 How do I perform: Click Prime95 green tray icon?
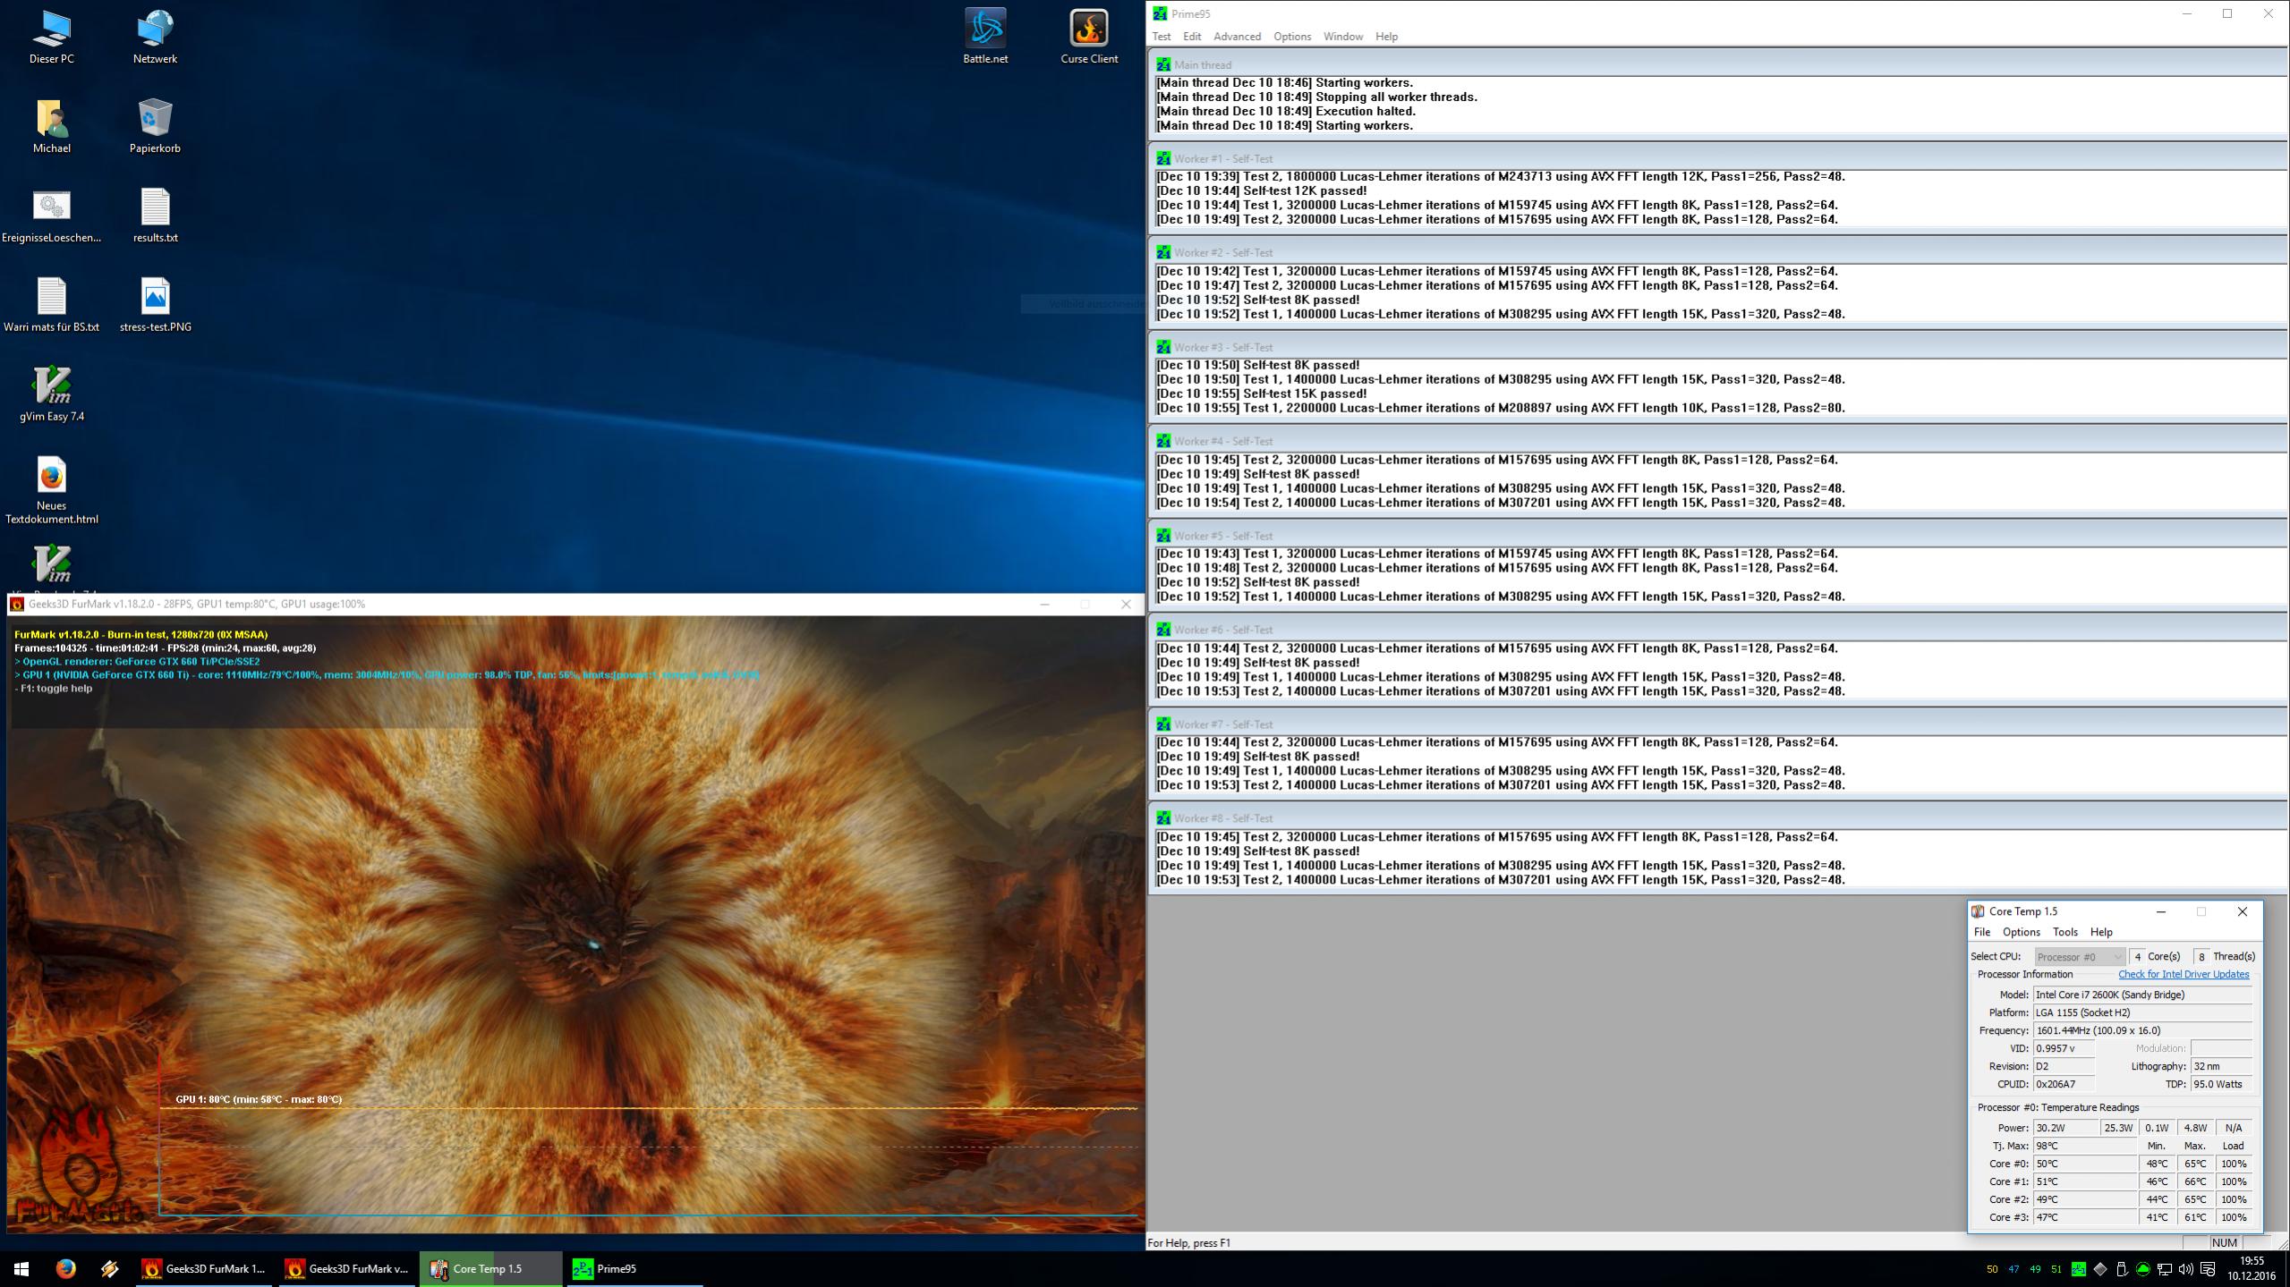[x=2078, y=1268]
